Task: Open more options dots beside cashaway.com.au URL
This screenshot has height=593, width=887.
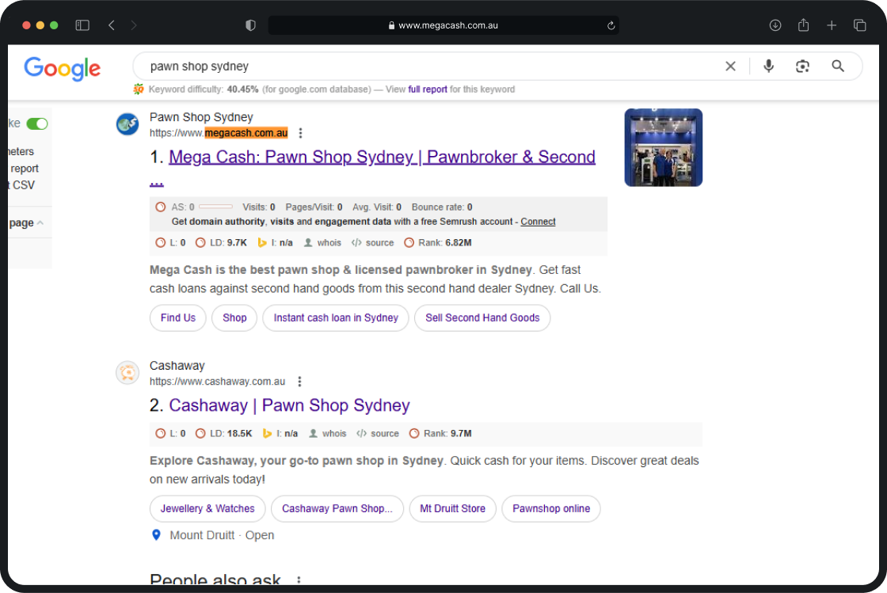Action: point(300,382)
